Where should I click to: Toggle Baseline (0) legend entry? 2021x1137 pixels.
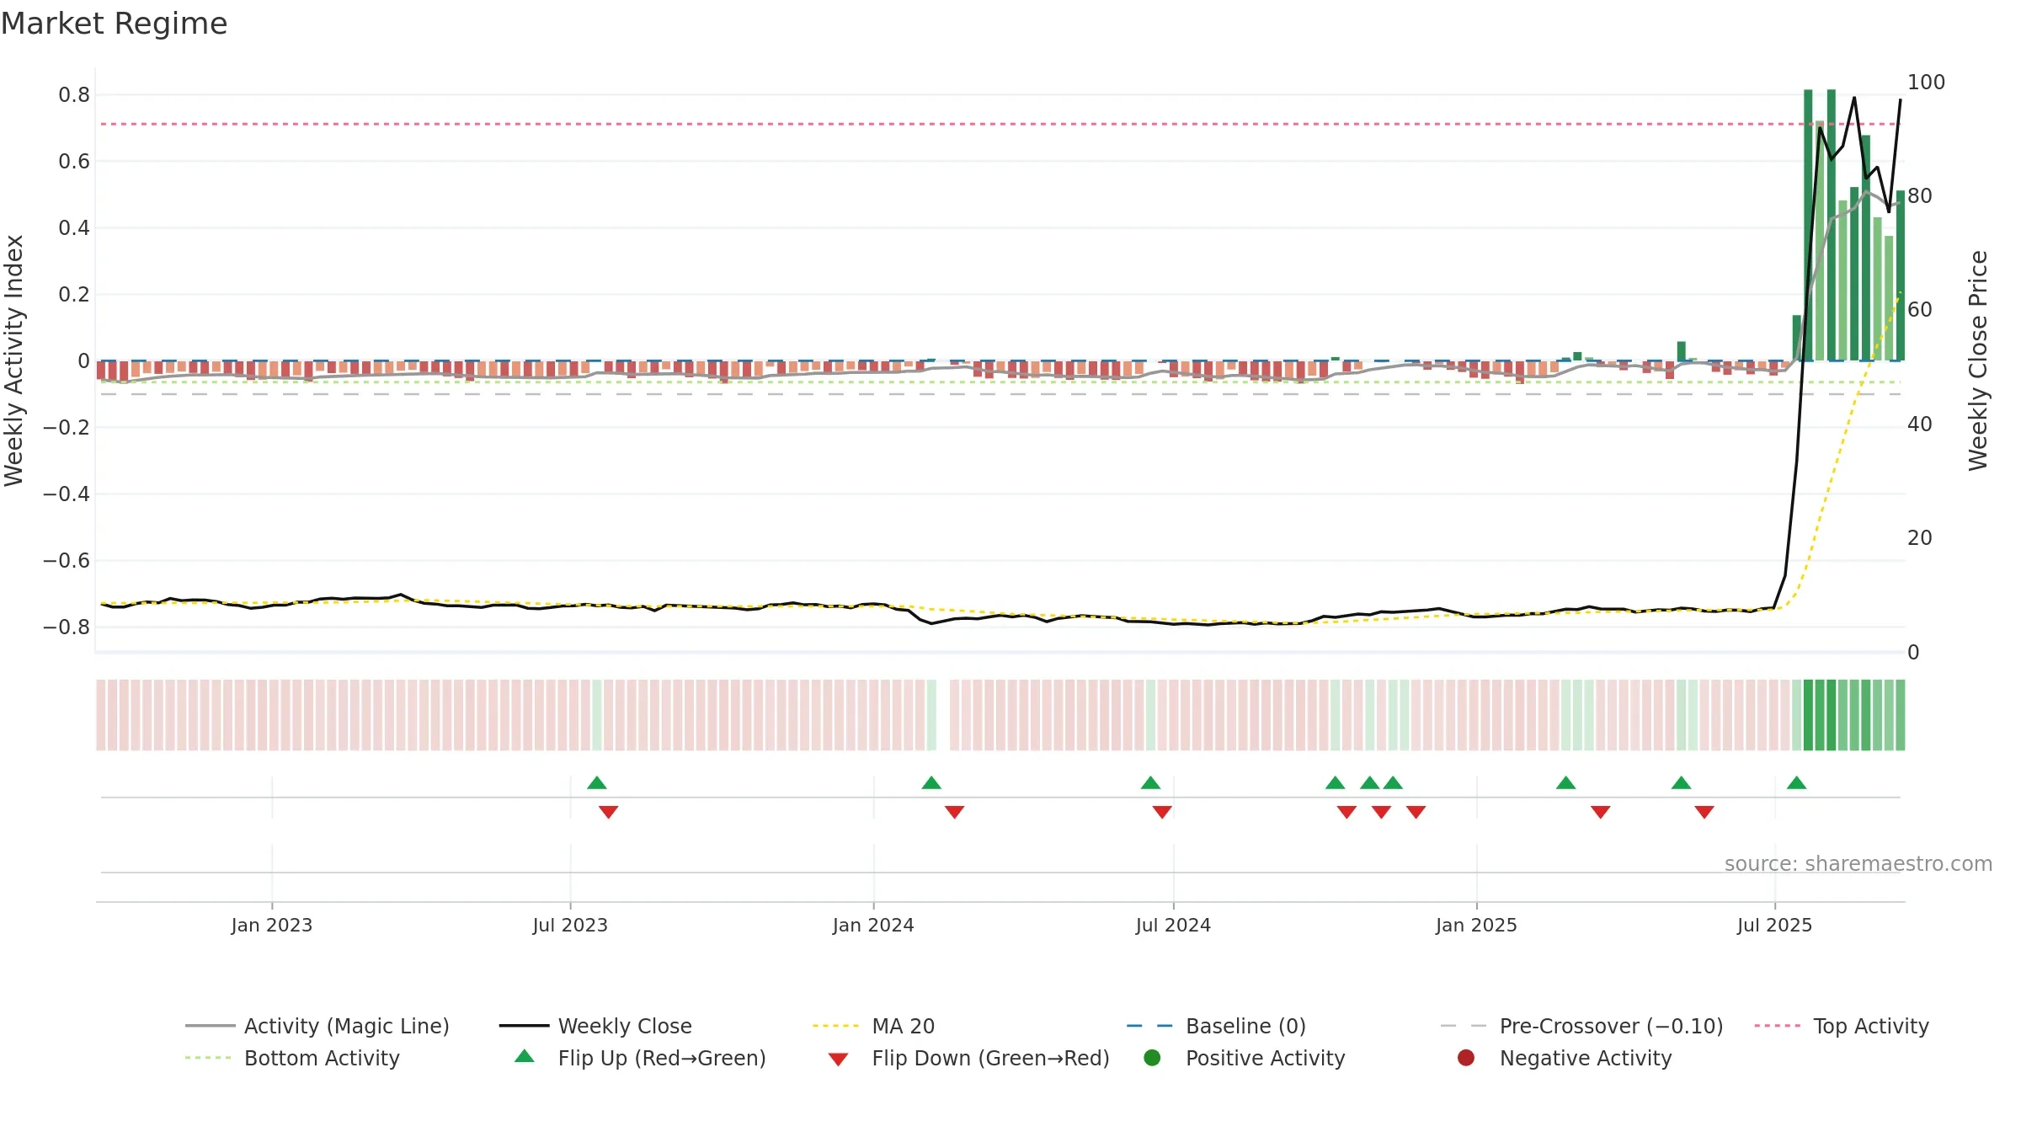coord(1216,1026)
